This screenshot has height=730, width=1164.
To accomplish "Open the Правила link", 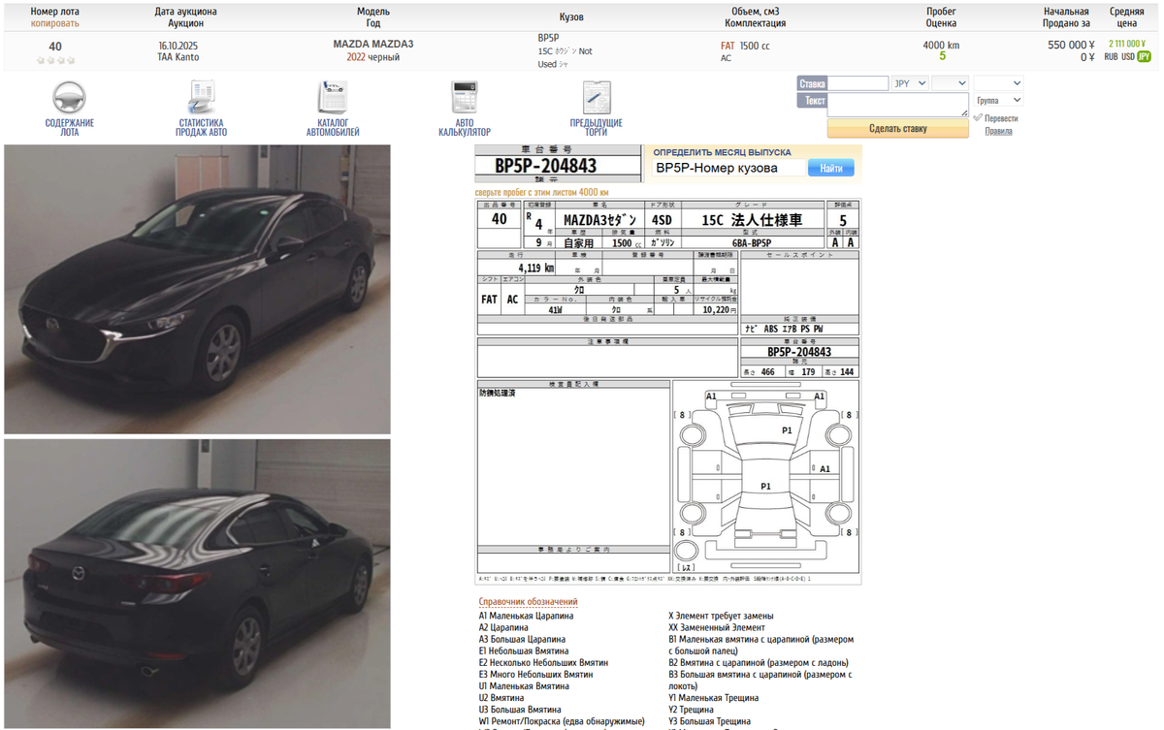I will [x=998, y=131].
